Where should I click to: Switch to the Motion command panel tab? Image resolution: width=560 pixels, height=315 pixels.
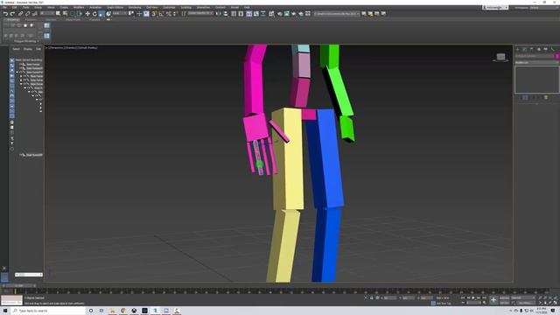[539, 49]
